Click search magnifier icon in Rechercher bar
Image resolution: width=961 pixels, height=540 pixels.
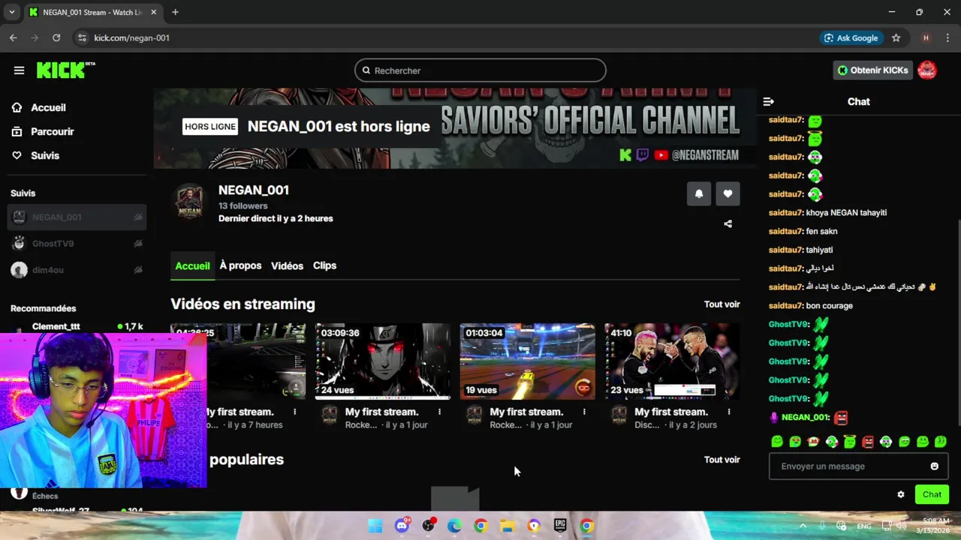[366, 70]
